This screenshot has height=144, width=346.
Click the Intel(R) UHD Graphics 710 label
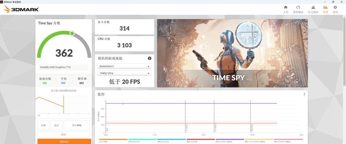[55, 67]
